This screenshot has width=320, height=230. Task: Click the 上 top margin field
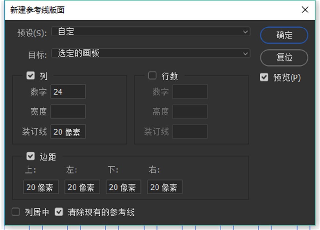pyautogui.click(x=41, y=187)
